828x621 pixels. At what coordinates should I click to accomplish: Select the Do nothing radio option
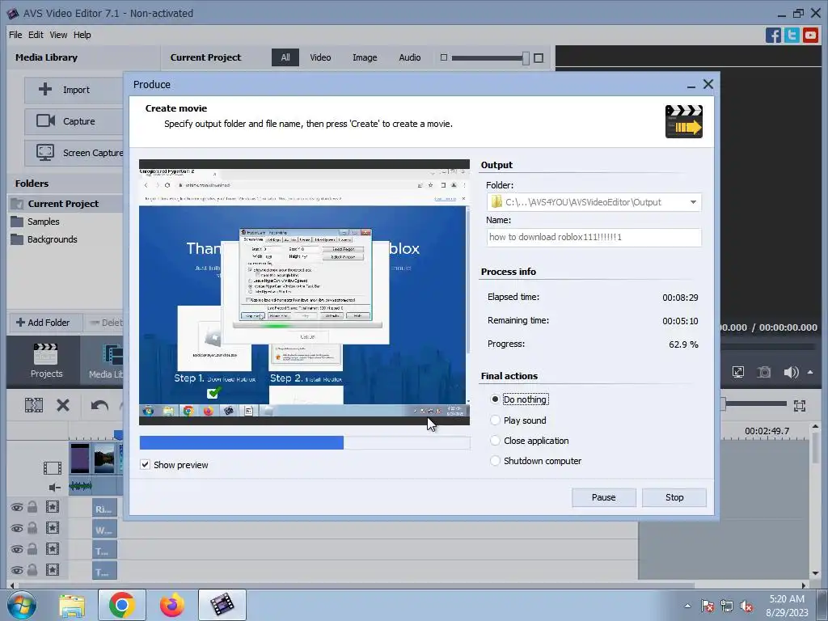pyautogui.click(x=495, y=399)
